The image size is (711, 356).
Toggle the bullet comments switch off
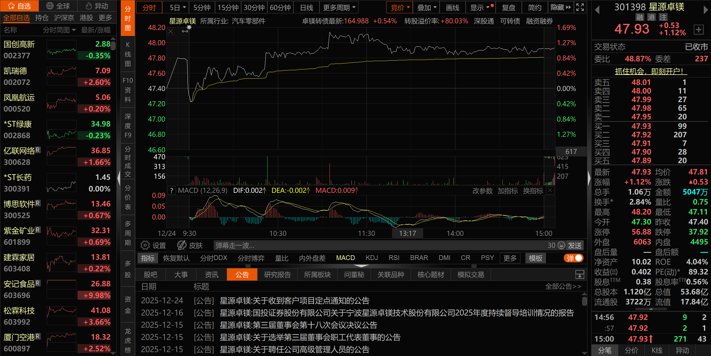574,258
